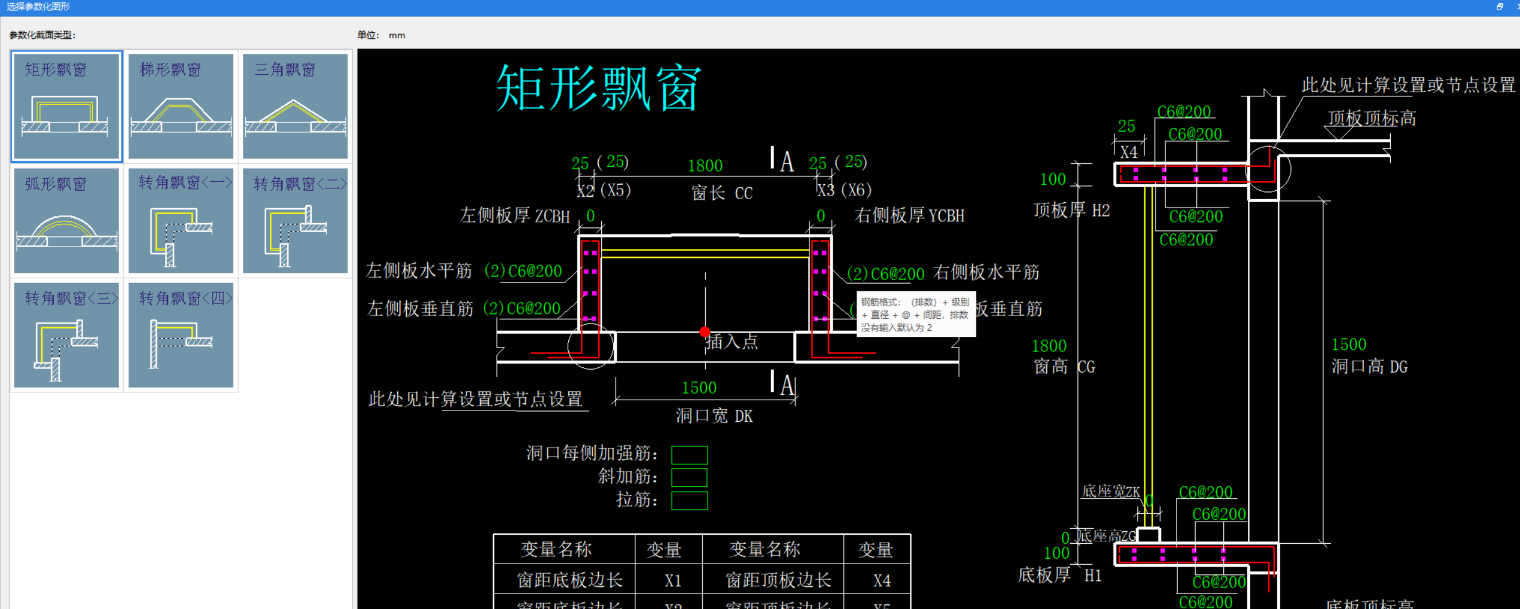Viewport: 1520px width, 609px height.
Task: Edit the C6@200 right of 底座宽ZK label
Action: [1205, 492]
